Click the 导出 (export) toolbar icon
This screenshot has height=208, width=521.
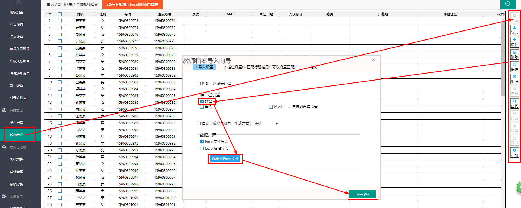tap(514, 128)
